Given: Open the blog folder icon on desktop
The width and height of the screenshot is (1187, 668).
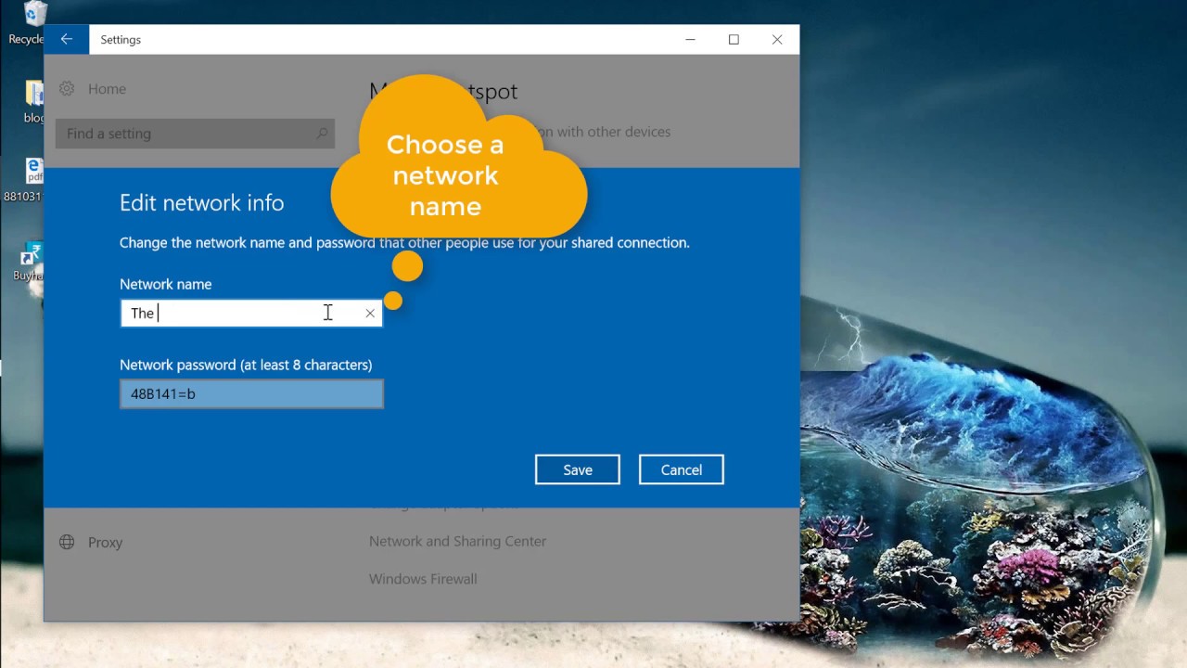Looking at the screenshot, I should click(34, 94).
